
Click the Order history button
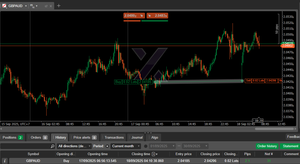[x=267, y=146]
